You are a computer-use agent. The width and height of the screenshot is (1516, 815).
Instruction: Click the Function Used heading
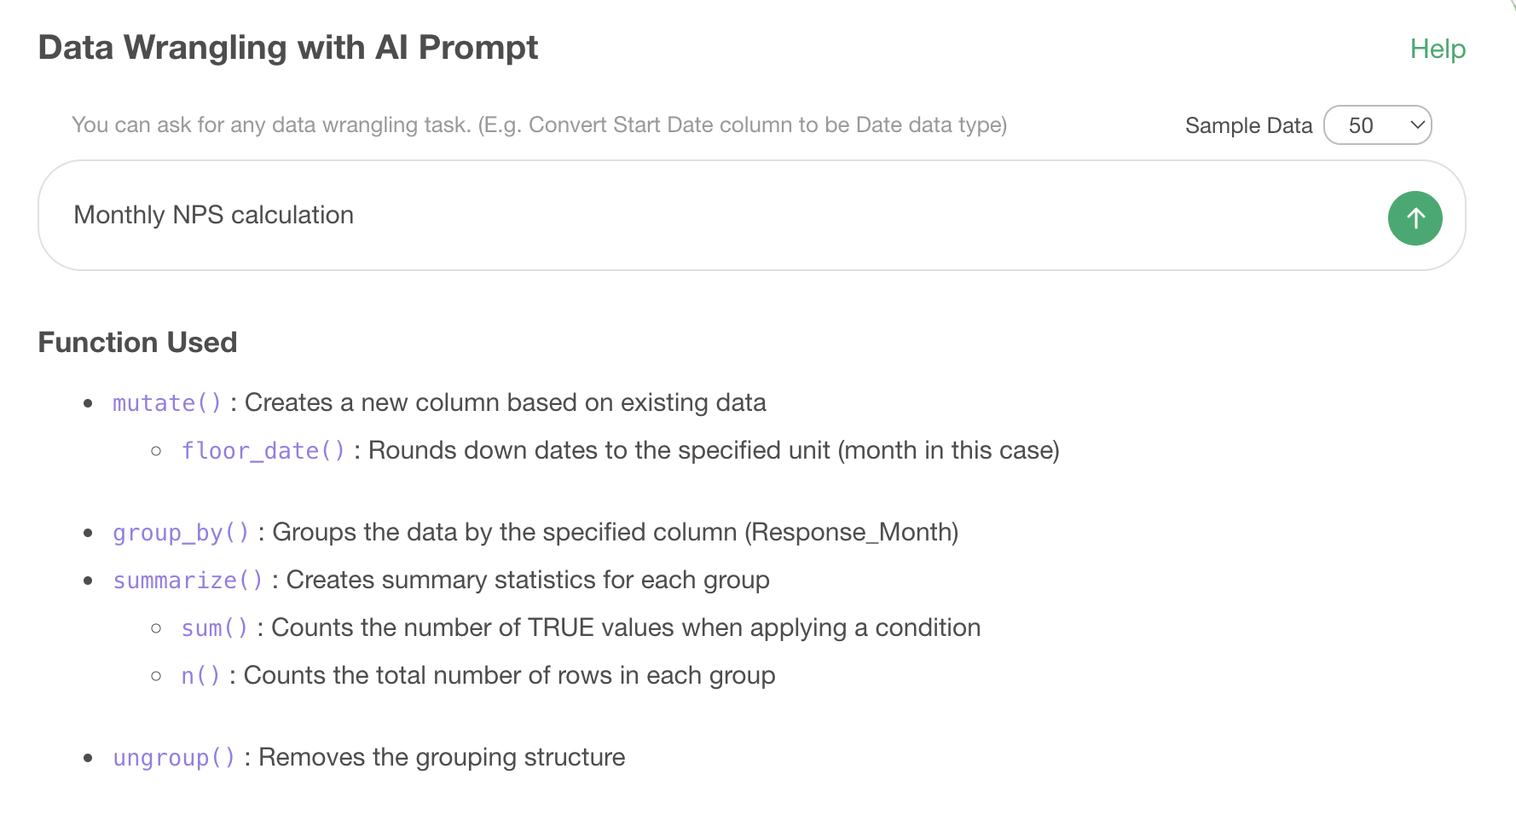137,343
